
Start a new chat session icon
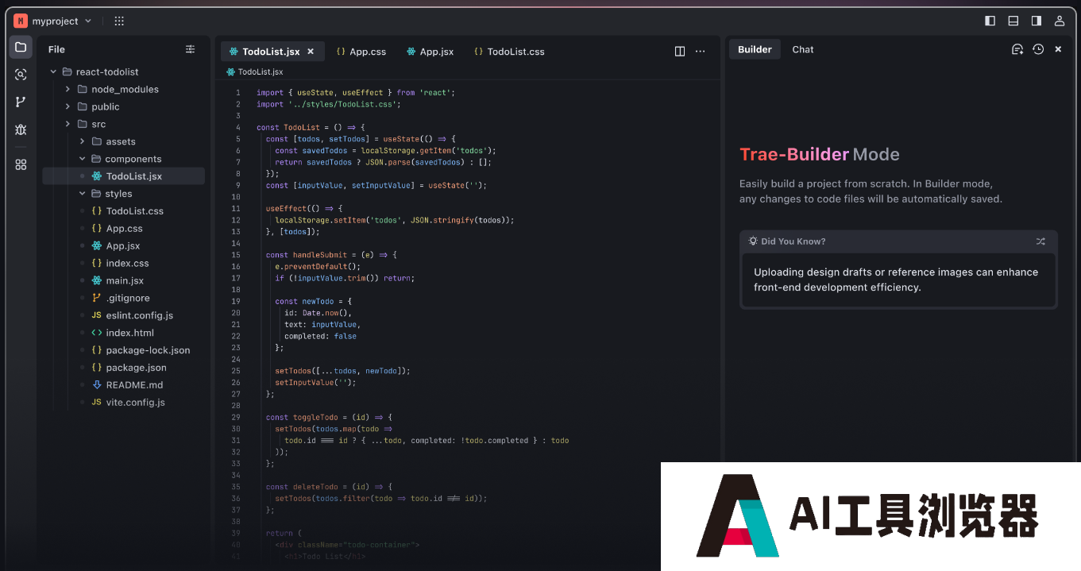point(1017,49)
